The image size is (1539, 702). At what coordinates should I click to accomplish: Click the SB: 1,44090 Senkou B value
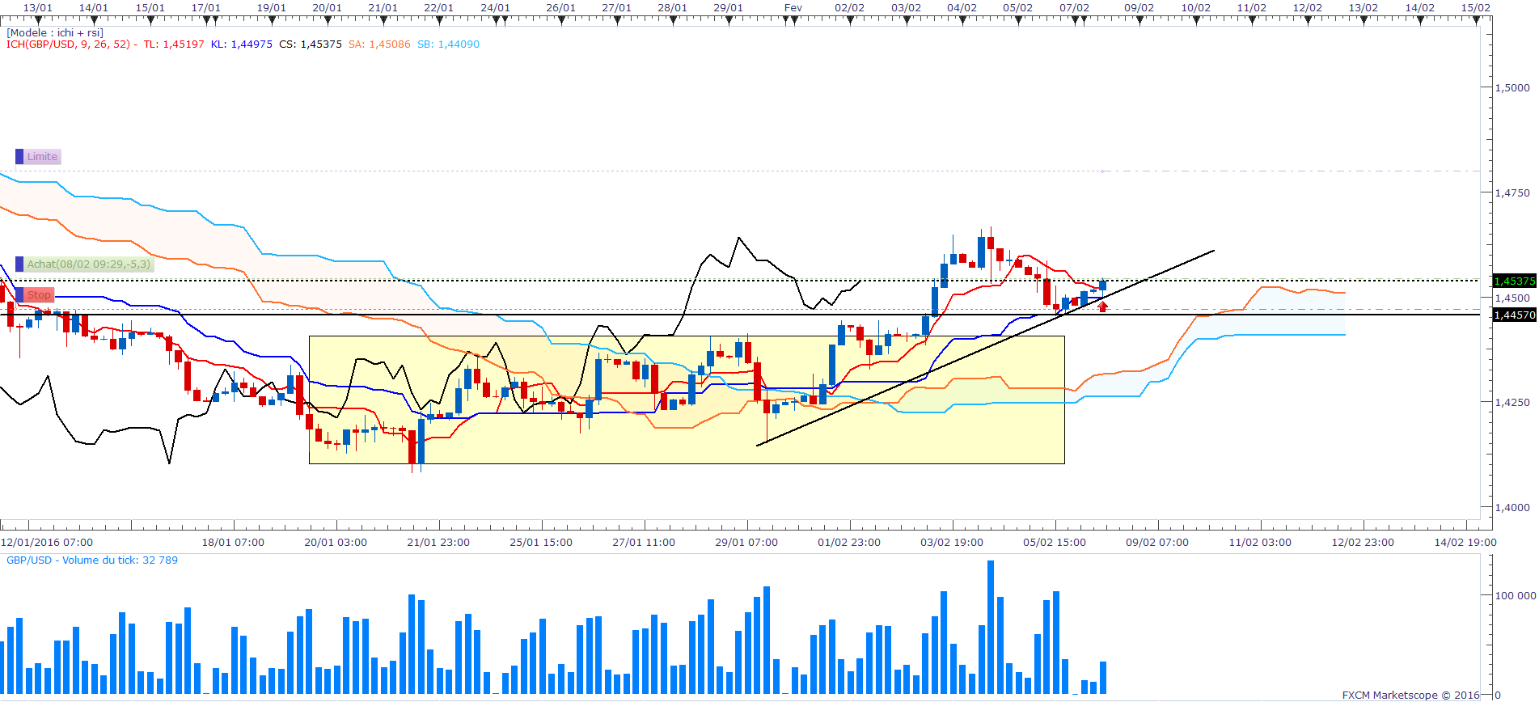tap(448, 44)
